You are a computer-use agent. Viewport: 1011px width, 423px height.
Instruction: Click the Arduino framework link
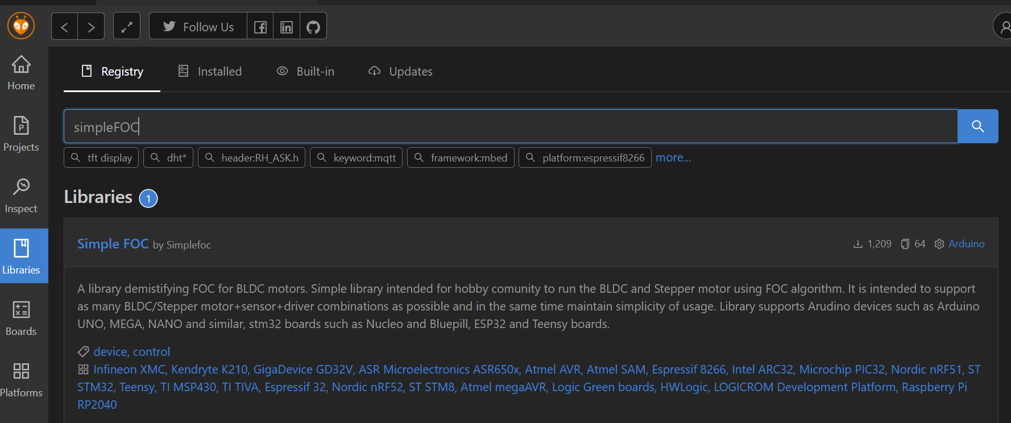click(966, 244)
